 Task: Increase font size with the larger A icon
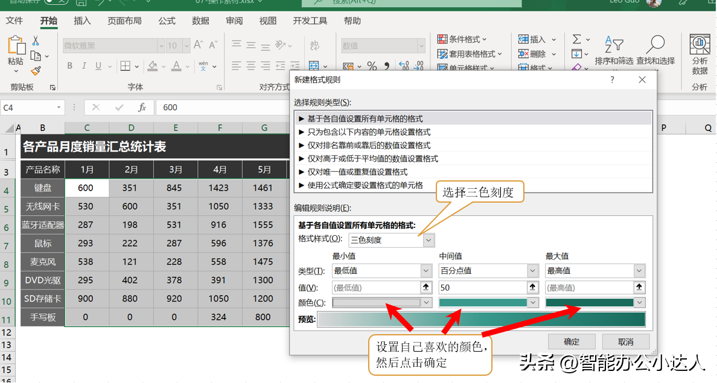click(198, 45)
